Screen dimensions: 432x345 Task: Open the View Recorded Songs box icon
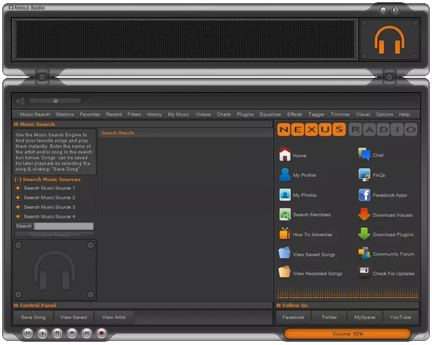click(x=284, y=272)
